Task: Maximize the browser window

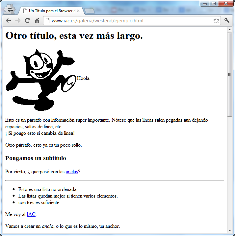Action: pyautogui.click(x=214, y=4)
